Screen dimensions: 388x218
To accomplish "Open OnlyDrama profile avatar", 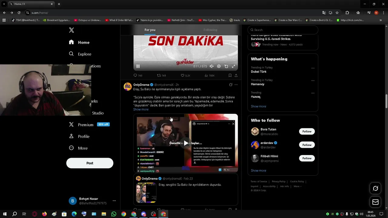I will coord(128,87).
